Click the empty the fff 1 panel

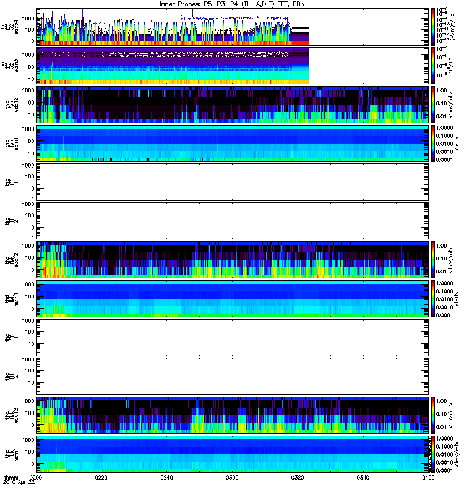(233, 337)
